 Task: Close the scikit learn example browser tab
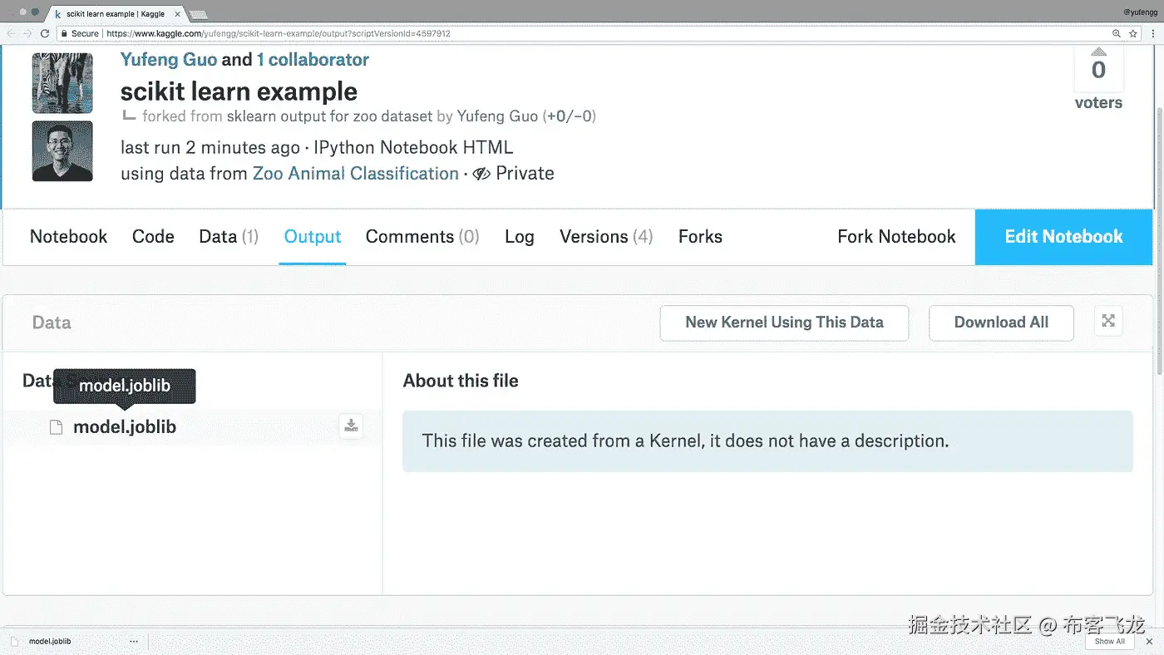[177, 14]
